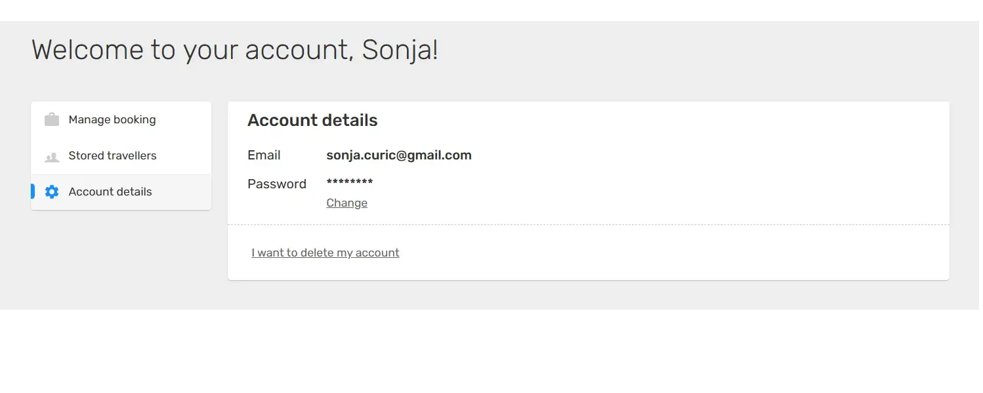This screenshot has width=983, height=393.
Task: Click the 'Email' field label
Action: click(264, 155)
